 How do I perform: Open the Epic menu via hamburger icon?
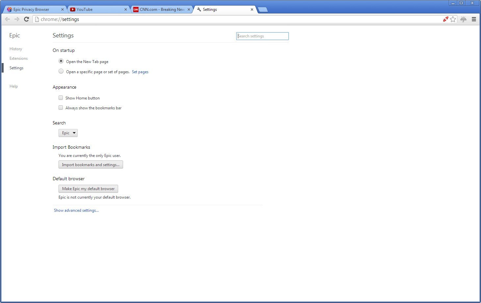[x=474, y=19]
